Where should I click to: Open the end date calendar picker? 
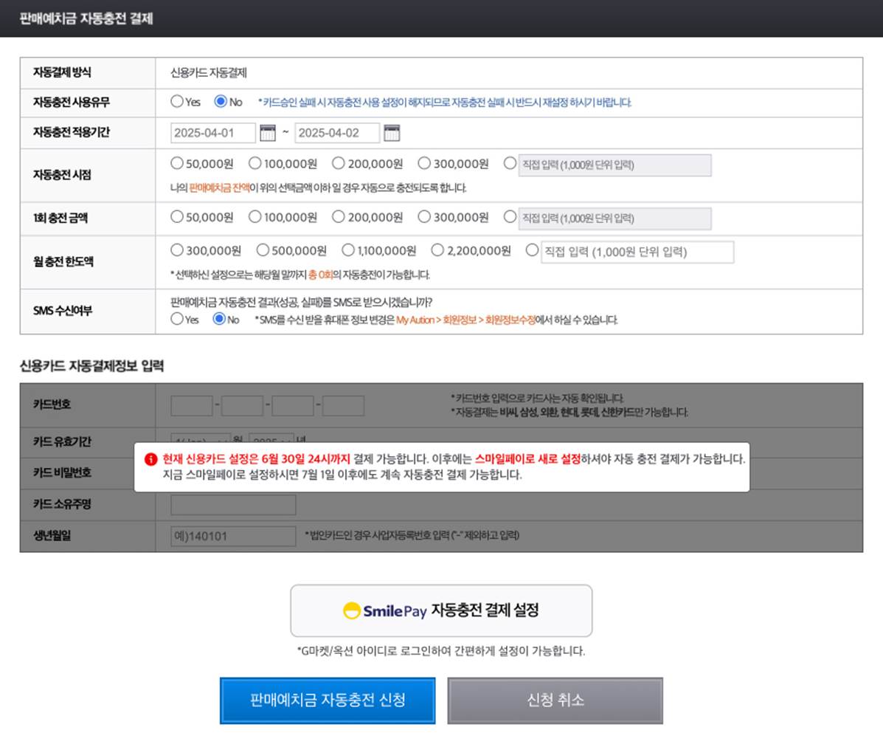tap(393, 133)
